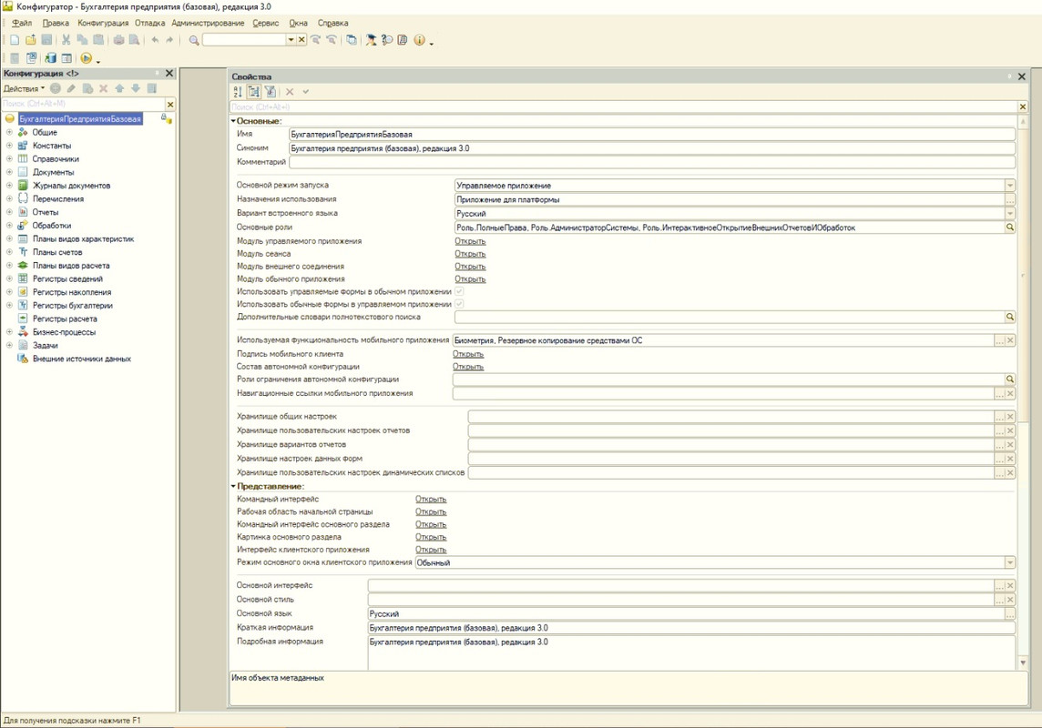Open the Файл menu
Image resolution: width=1042 pixels, height=728 pixels.
(x=21, y=24)
